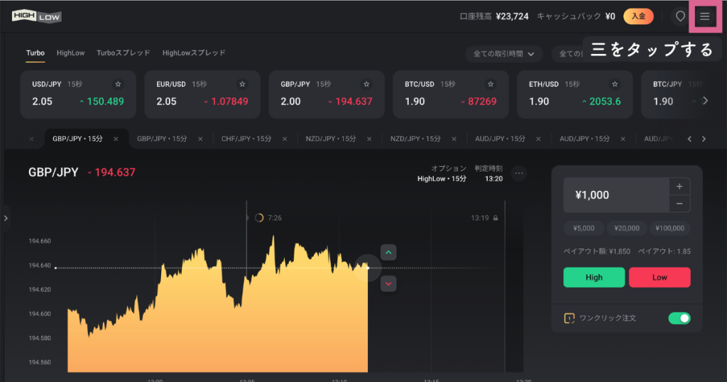Click the location pin icon in header
Image resolution: width=727 pixels, height=382 pixels.
click(x=680, y=16)
